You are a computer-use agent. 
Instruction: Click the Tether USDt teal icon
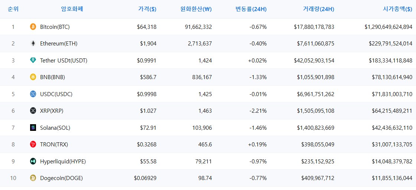pos(33,60)
